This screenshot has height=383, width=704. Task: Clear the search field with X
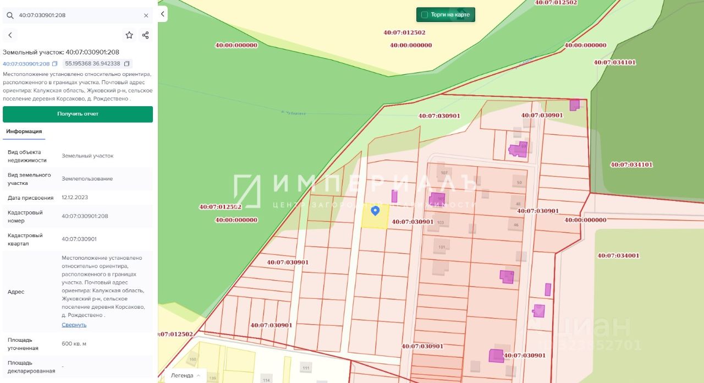pyautogui.click(x=146, y=15)
